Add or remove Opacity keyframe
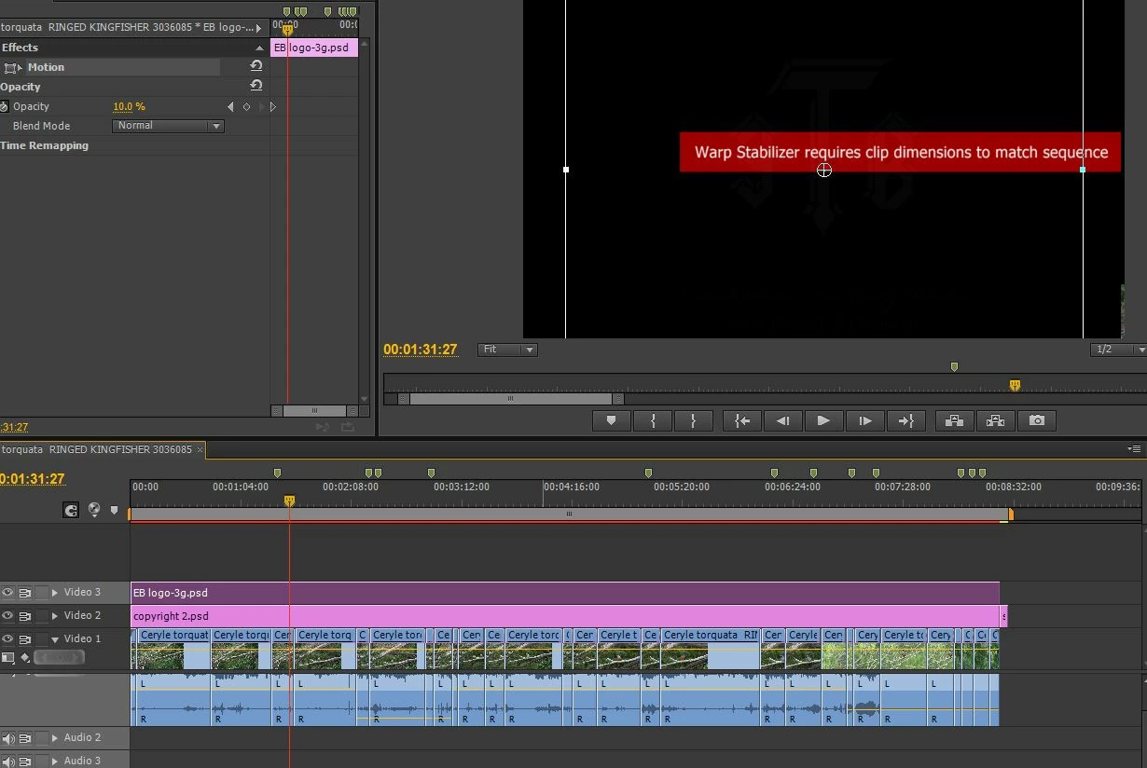Image resolution: width=1147 pixels, height=768 pixels. coord(247,106)
